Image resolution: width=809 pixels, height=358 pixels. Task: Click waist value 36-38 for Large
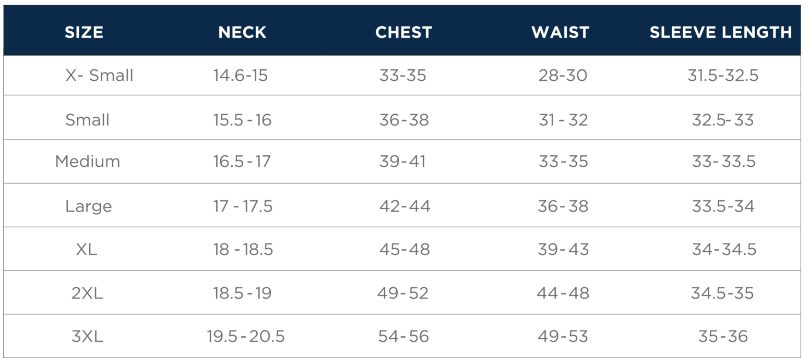563,206
